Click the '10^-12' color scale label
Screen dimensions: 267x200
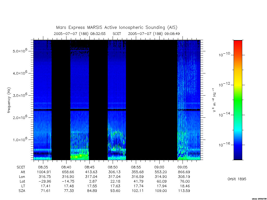click(224, 84)
